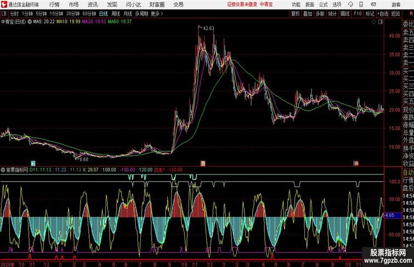Open the 资讯 menu
414x267 pixels.
tap(93, 4)
